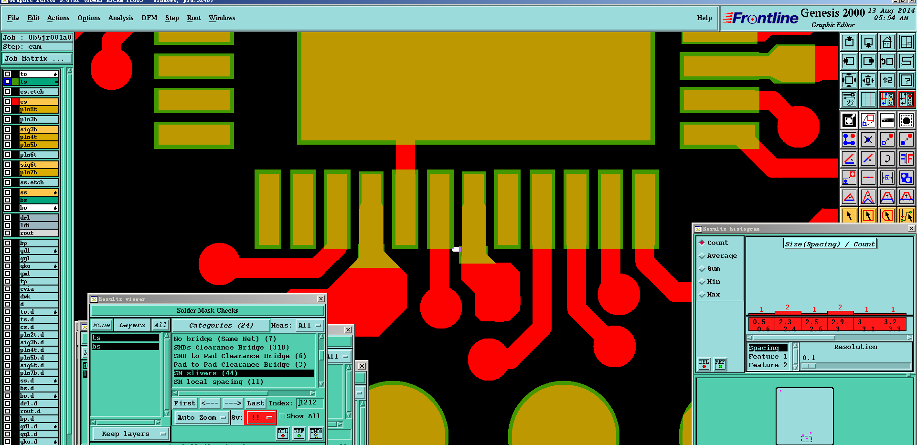Select the Average radio button
Image resolution: width=917 pixels, height=445 pixels.
(702, 256)
